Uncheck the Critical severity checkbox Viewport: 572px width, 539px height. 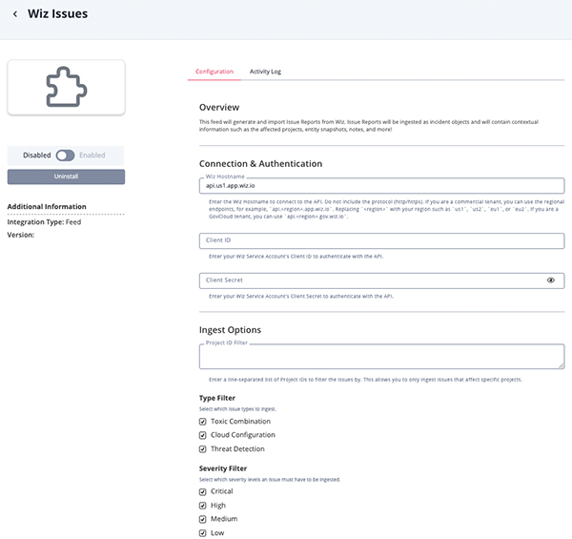pyautogui.click(x=203, y=492)
